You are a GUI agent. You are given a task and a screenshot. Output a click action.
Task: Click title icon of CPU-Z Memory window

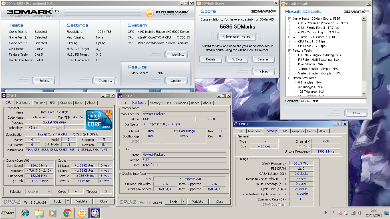(x=236, y=124)
